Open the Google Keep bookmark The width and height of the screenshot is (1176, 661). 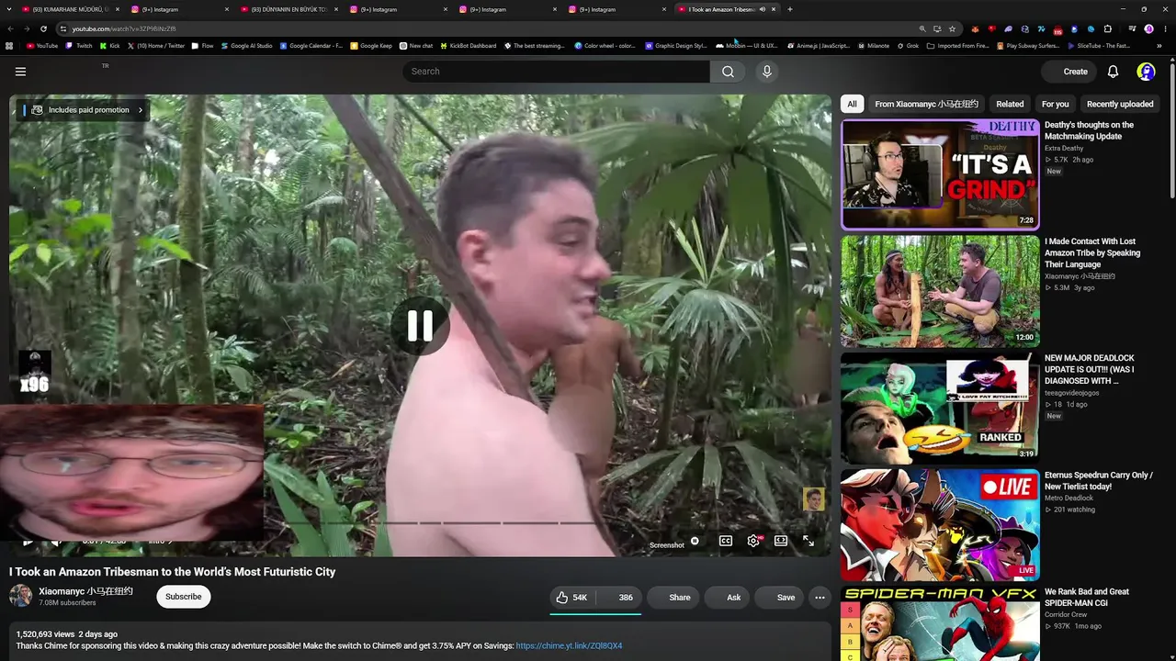[371, 45]
